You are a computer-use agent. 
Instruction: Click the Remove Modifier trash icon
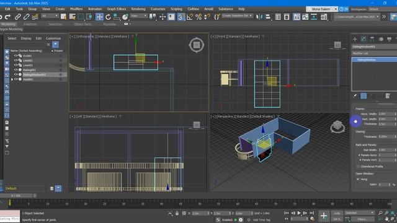[x=387, y=96]
